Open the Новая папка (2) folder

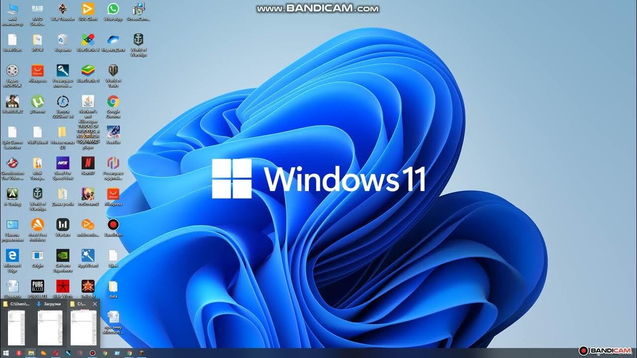tap(63, 138)
